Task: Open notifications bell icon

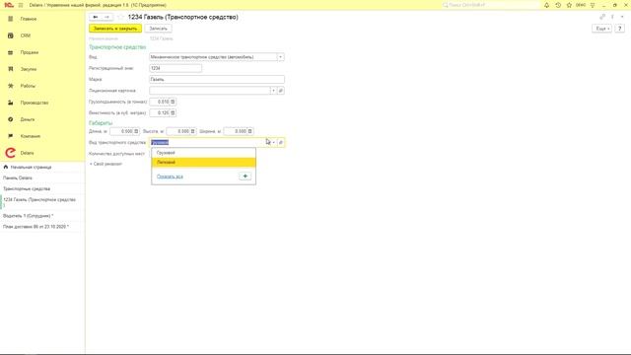Action: (546, 5)
